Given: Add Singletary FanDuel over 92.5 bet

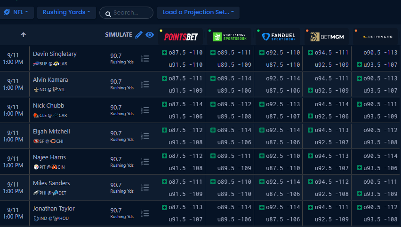Looking at the screenshot, I should [x=262, y=53].
